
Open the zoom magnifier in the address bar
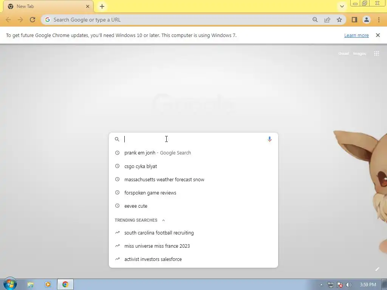click(315, 20)
